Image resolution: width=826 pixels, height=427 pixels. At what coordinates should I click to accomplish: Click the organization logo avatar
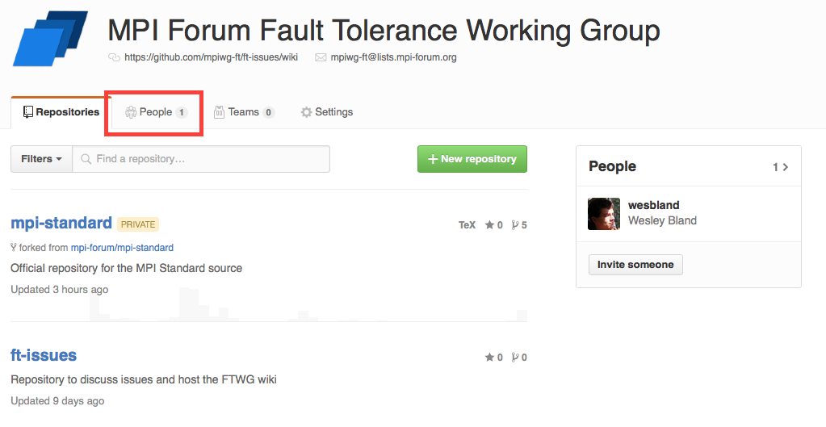tap(51, 39)
